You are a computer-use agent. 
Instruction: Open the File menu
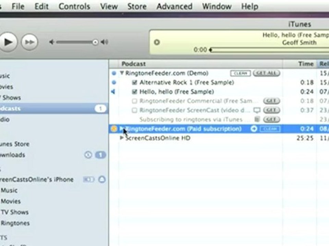pyautogui.click(x=18, y=6)
